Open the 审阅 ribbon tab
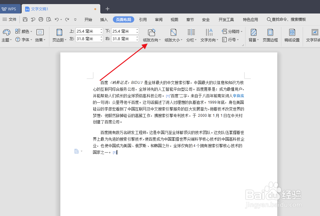The width and height of the screenshot is (320, 216). click(x=158, y=19)
